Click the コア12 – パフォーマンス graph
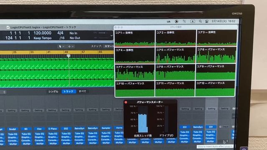The image size is (267, 150). pos(215,88)
